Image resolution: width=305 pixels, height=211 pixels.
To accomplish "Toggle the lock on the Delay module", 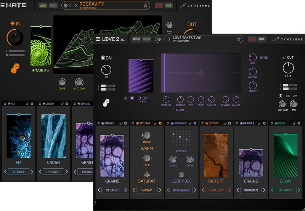I will tap(294, 123).
